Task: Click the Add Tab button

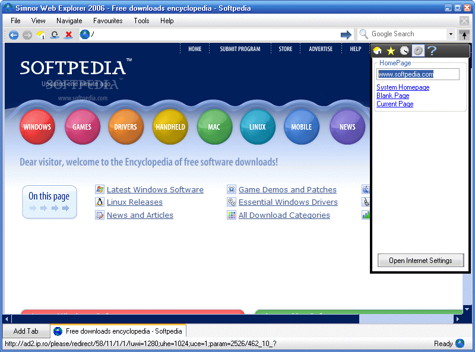Action: pos(26,331)
